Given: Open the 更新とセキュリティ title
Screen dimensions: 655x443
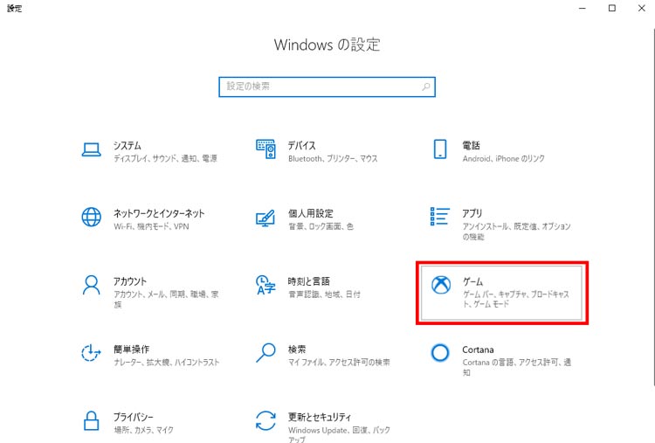Looking at the screenshot, I should tap(320, 417).
